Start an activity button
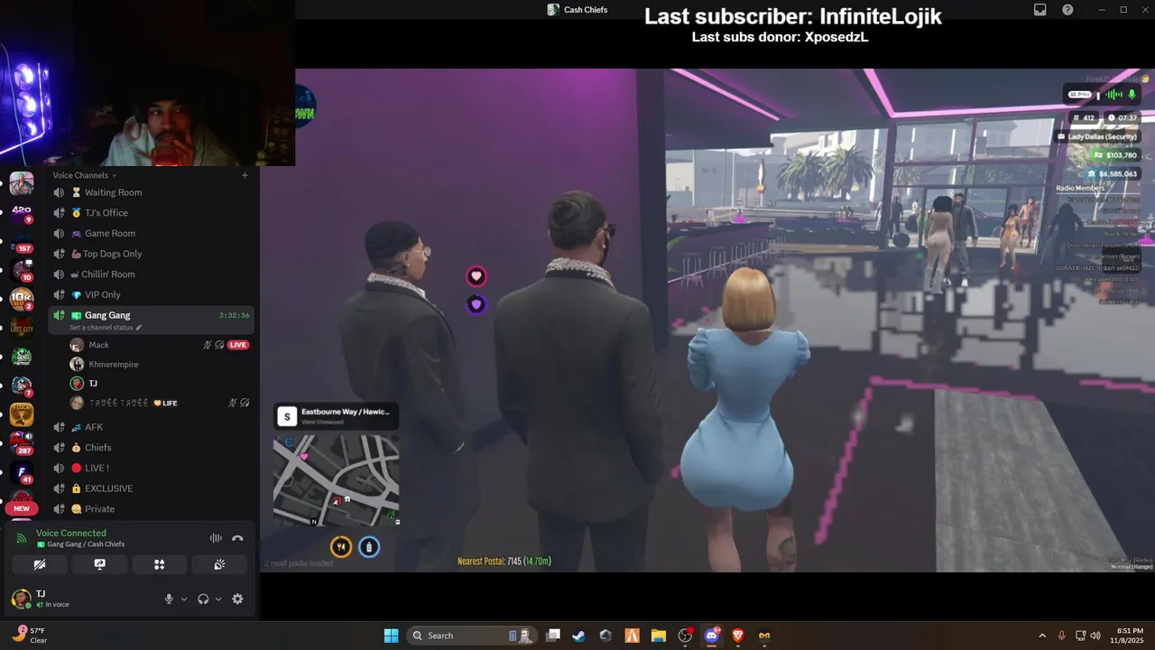This screenshot has height=650, width=1155. coord(160,564)
